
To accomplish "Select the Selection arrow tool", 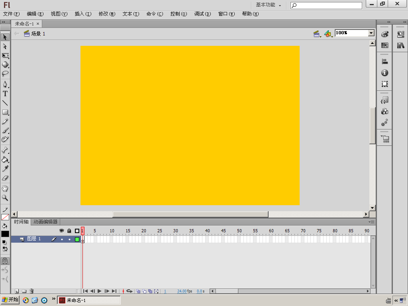I will click(x=5, y=37).
